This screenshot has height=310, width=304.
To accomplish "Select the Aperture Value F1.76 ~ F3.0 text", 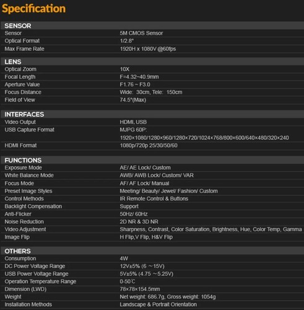I will (x=135, y=84).
